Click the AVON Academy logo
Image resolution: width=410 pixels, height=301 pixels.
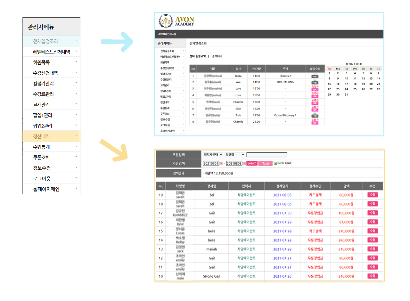point(176,21)
